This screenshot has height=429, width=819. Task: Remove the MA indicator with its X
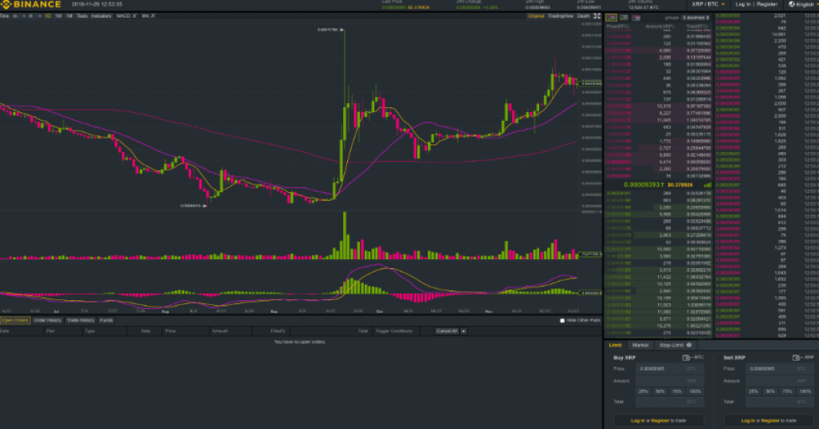click(x=153, y=16)
